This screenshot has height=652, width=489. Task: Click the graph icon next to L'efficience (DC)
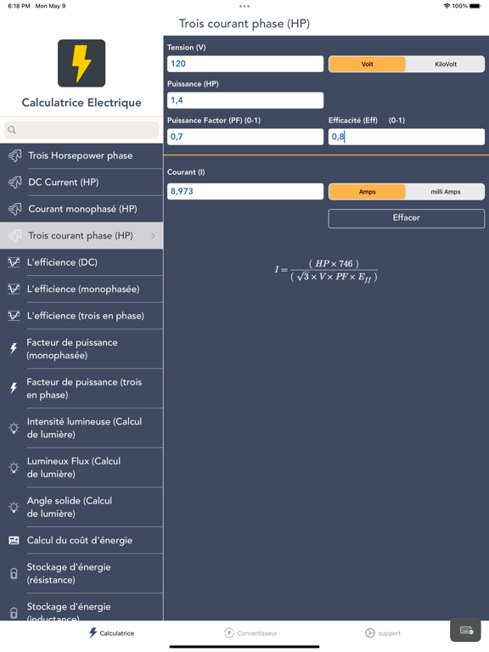click(x=14, y=262)
